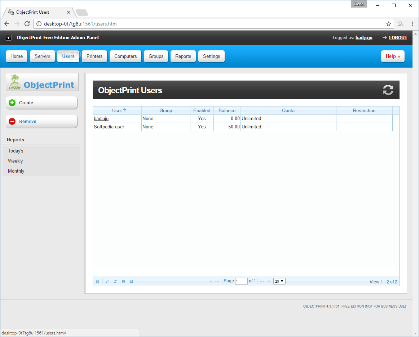Open badjuju user in the table
Image resolution: width=419 pixels, height=337 pixels.
[101, 119]
